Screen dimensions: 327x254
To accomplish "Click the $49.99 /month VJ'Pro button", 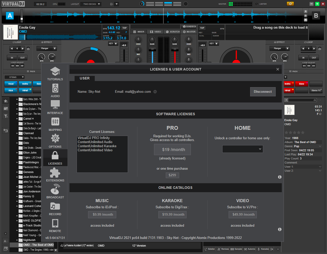I will tap(243, 215).
